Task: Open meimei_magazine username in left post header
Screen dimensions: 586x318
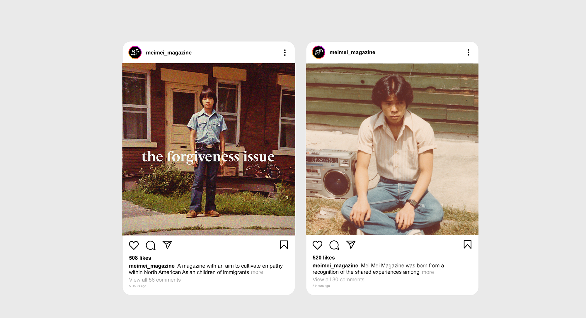Action: click(x=169, y=53)
